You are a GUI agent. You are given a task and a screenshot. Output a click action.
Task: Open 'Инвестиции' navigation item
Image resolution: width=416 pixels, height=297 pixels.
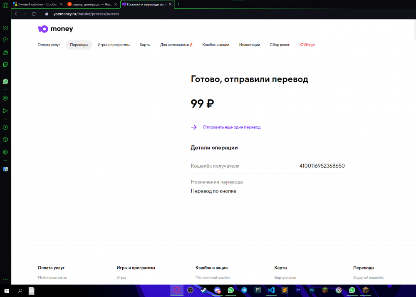(249, 45)
